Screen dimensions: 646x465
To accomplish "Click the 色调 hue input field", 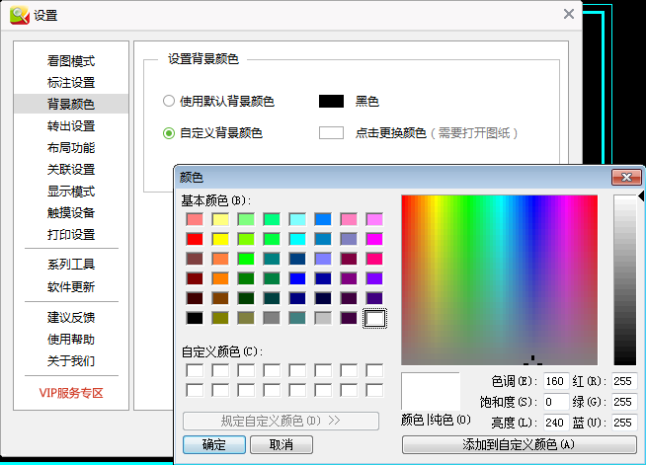I will pyautogui.click(x=554, y=381).
